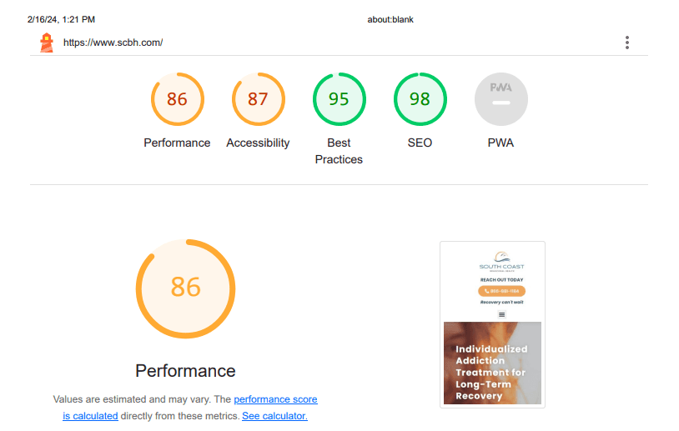This screenshot has width=679, height=431.
Task: Open the three-dot tools menu
Action: pyautogui.click(x=626, y=43)
